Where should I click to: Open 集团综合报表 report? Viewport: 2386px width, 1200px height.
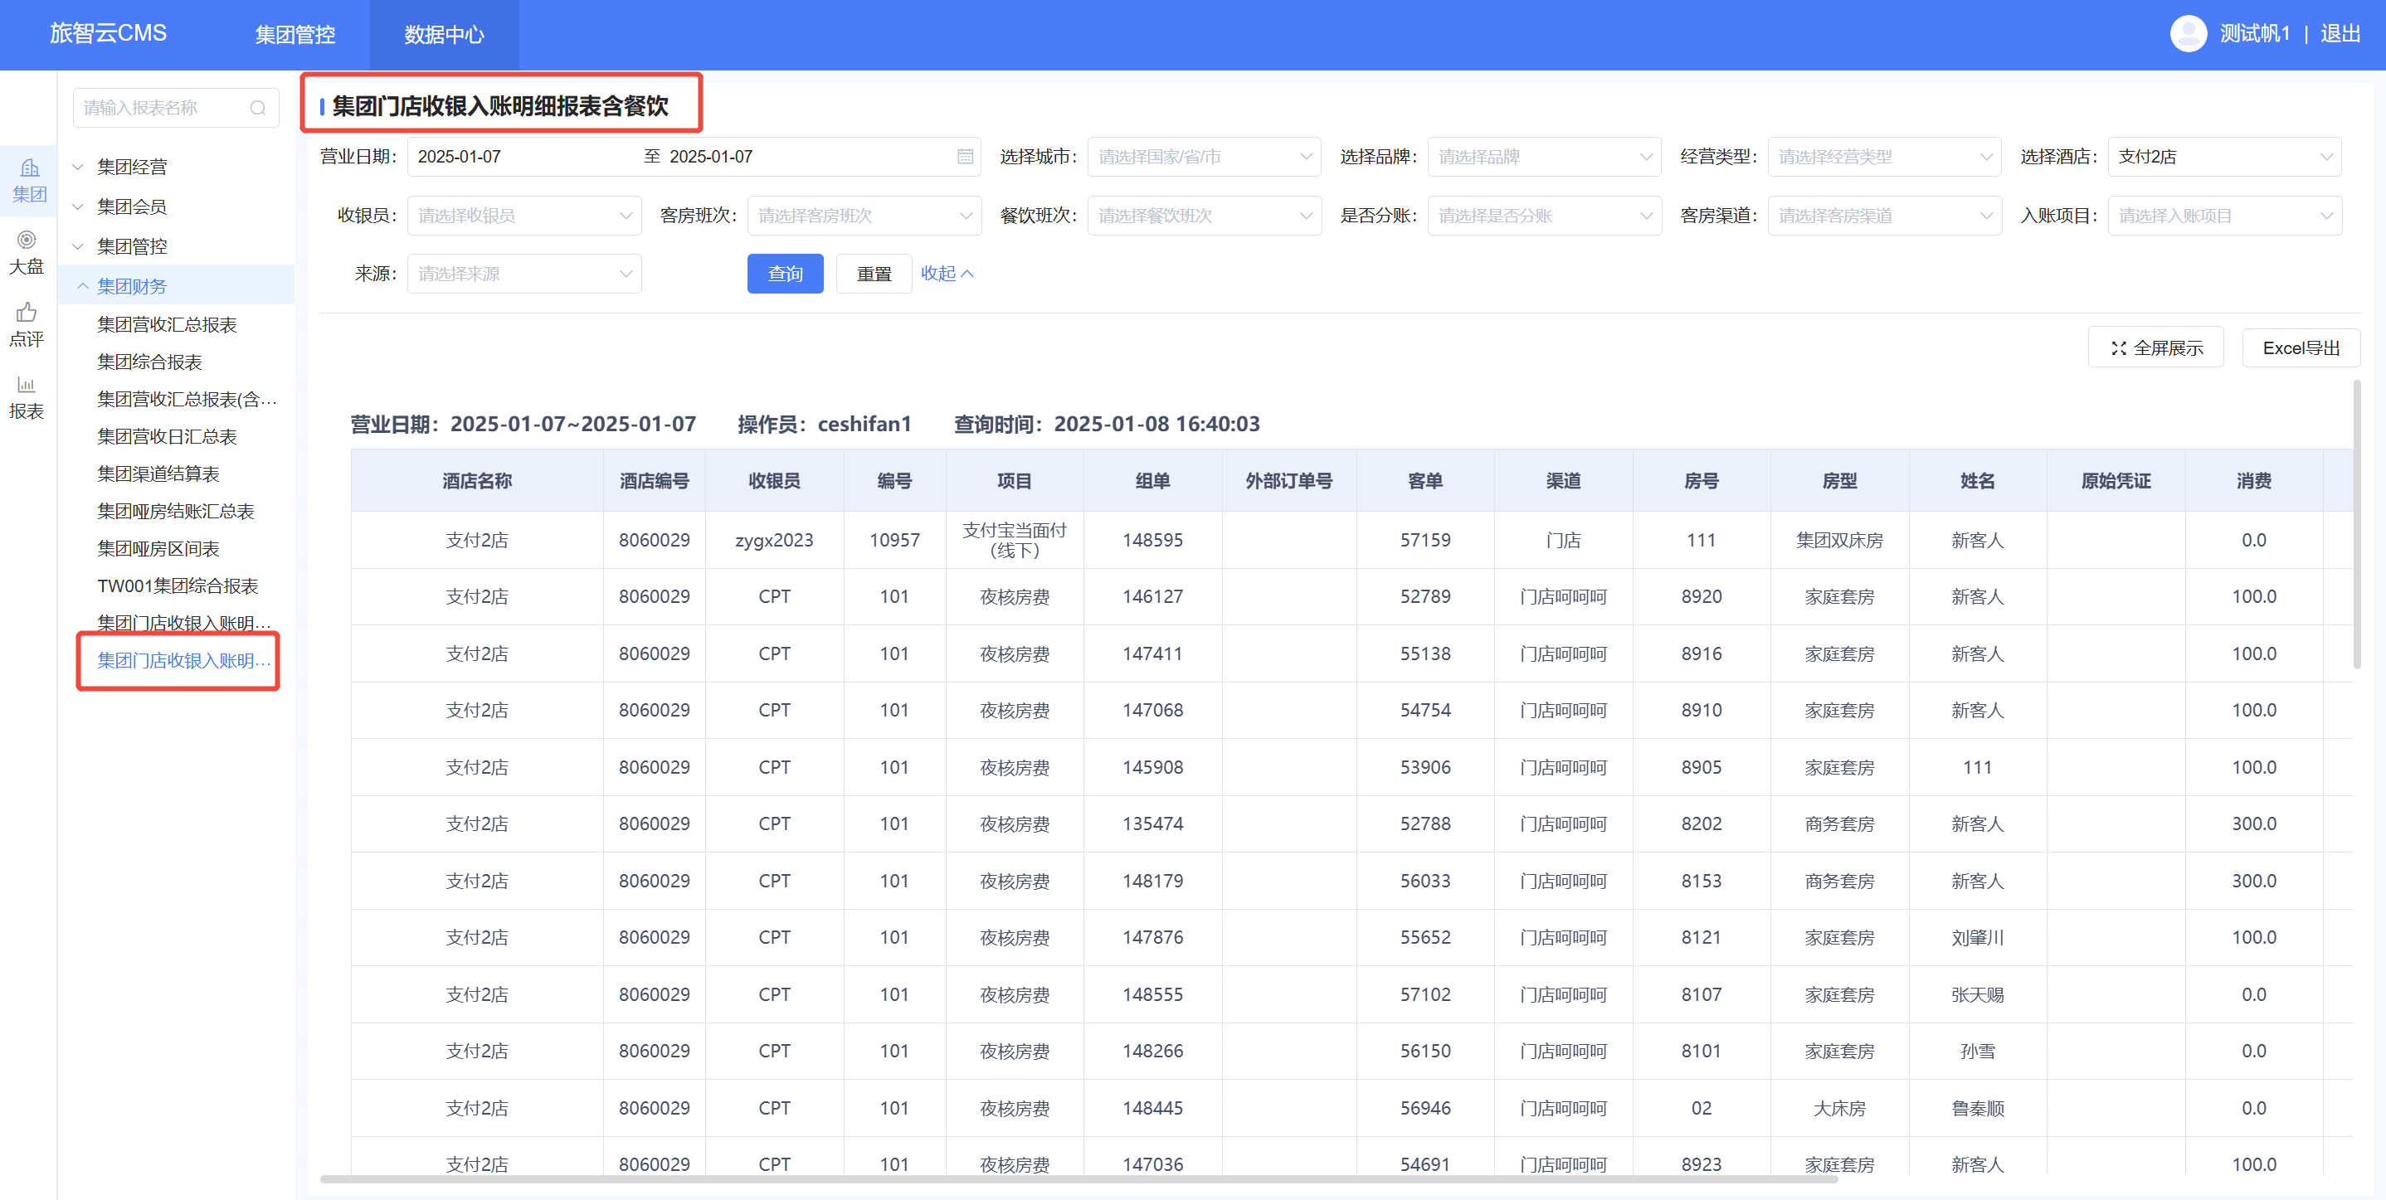149,362
